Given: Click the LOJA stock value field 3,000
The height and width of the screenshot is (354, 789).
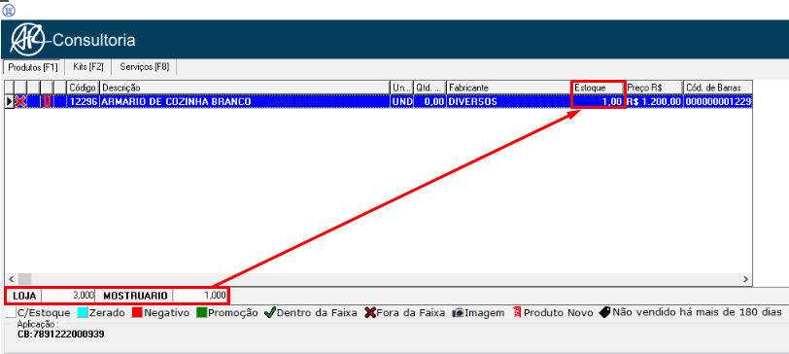Looking at the screenshot, I should tap(69, 295).
